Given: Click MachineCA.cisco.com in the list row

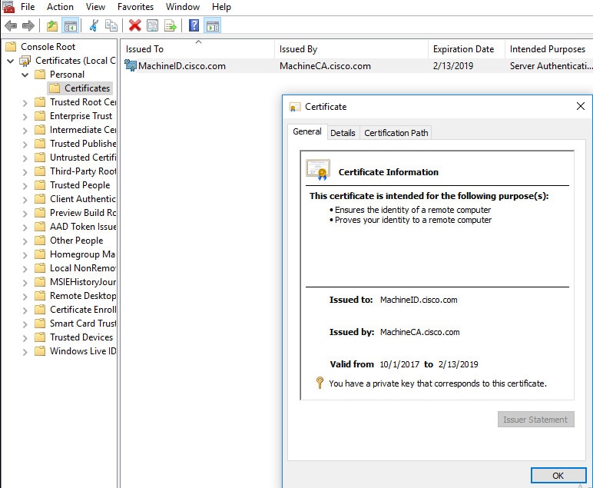Looking at the screenshot, I should point(325,66).
